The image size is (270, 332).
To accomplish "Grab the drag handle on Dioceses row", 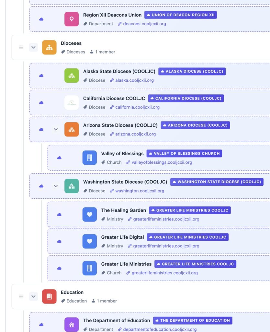I will 21,47.
